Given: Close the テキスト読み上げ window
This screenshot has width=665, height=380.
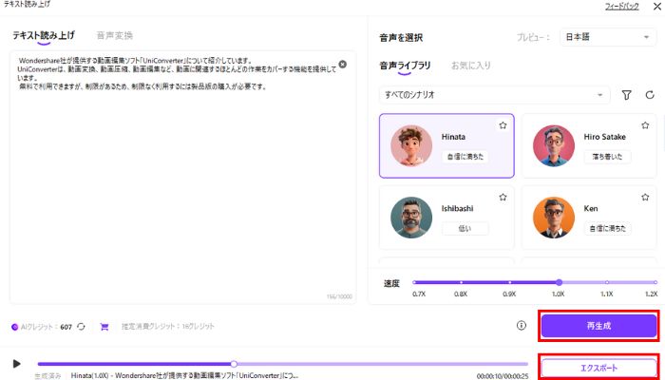Looking at the screenshot, I should tap(657, 7).
